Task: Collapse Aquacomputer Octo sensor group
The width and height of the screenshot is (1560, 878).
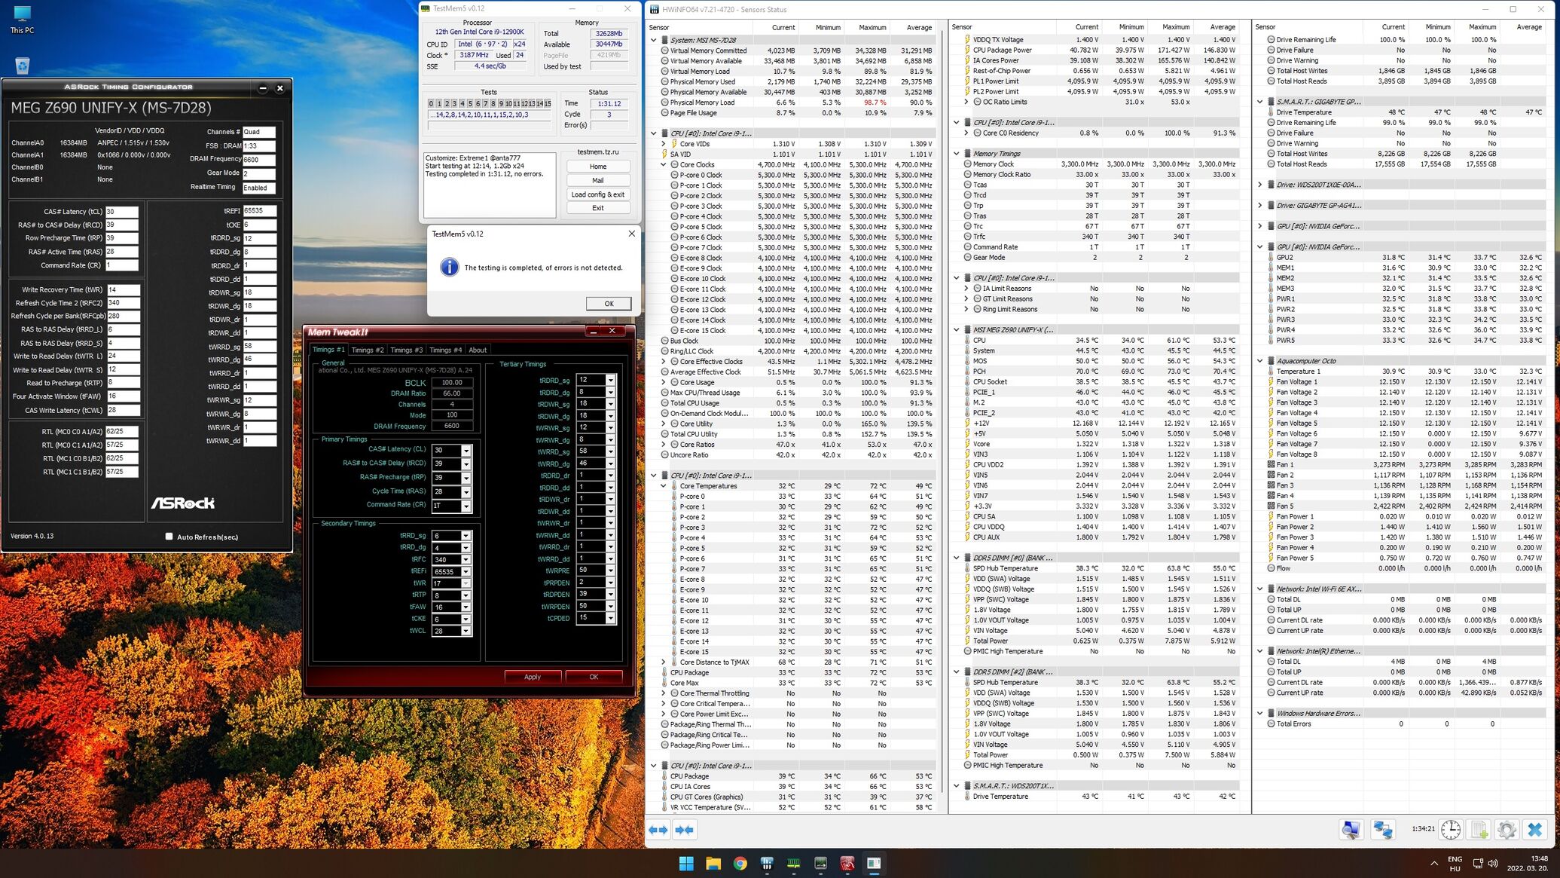Action: click(x=1260, y=361)
